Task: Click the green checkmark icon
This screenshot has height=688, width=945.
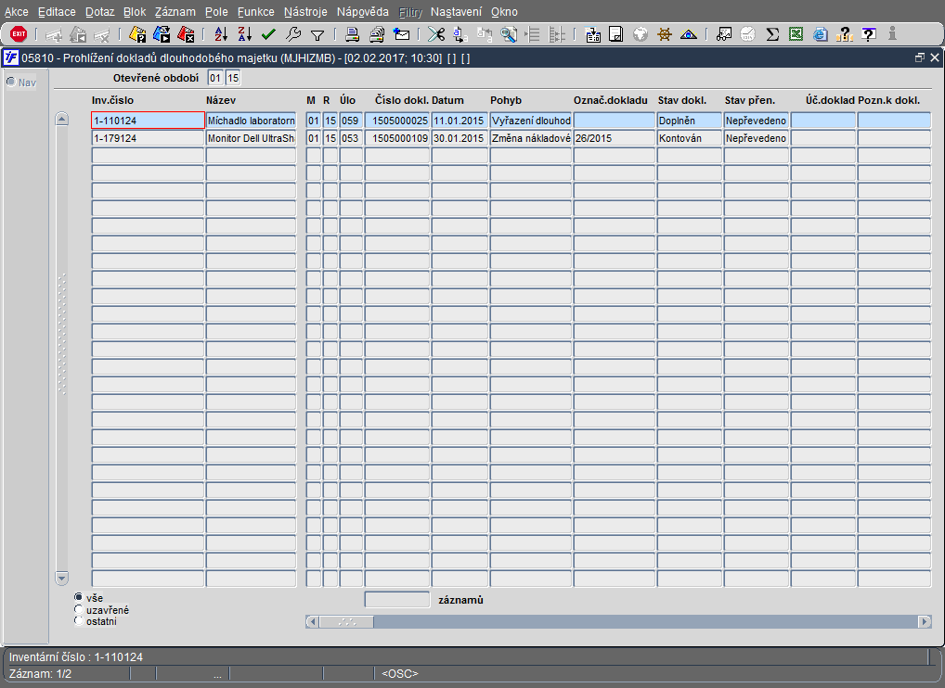Action: tap(269, 34)
